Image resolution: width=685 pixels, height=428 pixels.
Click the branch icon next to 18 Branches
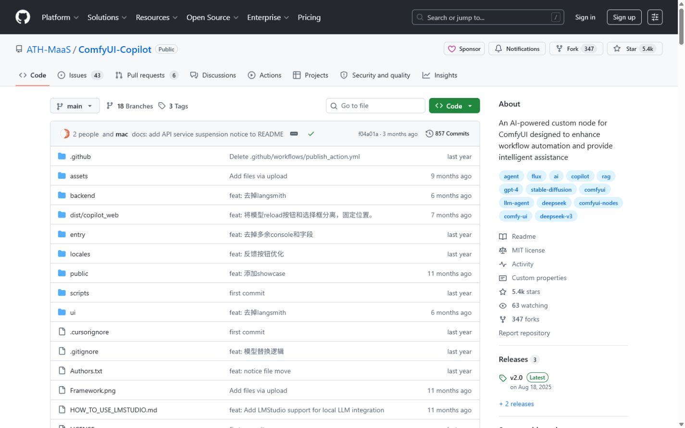(110, 106)
